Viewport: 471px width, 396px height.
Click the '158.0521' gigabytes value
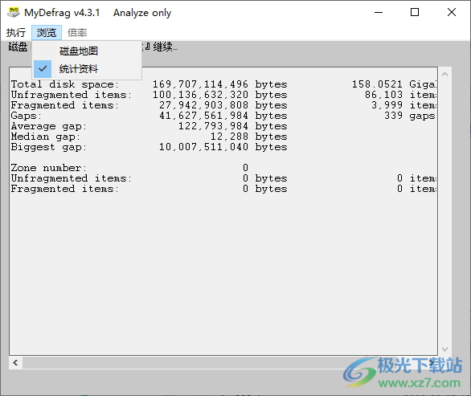click(x=377, y=84)
